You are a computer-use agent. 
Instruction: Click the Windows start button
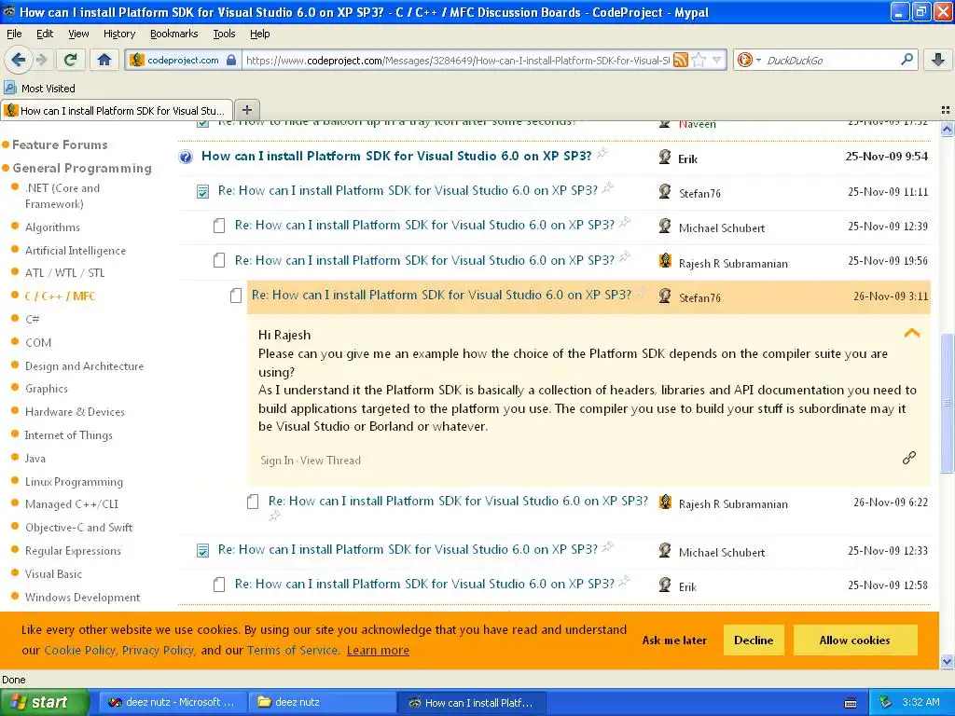(x=44, y=702)
